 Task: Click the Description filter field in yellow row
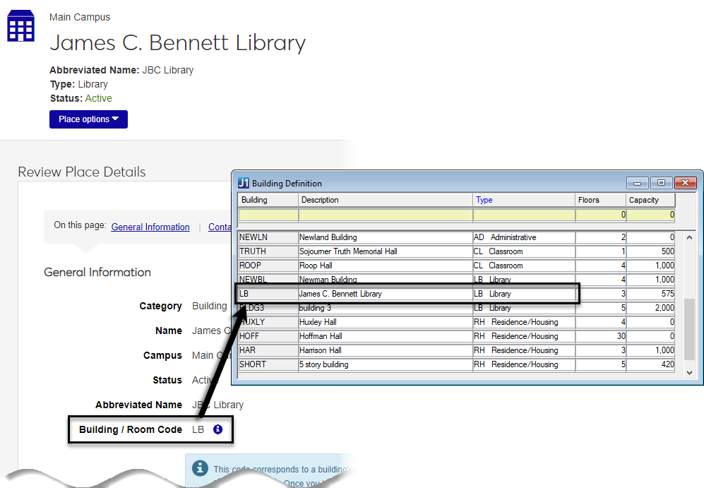click(386, 215)
